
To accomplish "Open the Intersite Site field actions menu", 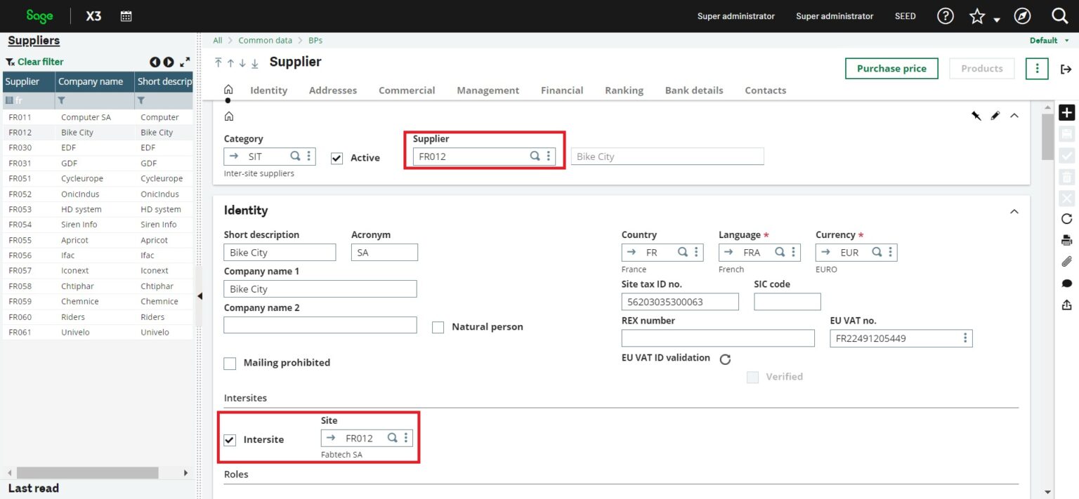I will [x=405, y=438].
